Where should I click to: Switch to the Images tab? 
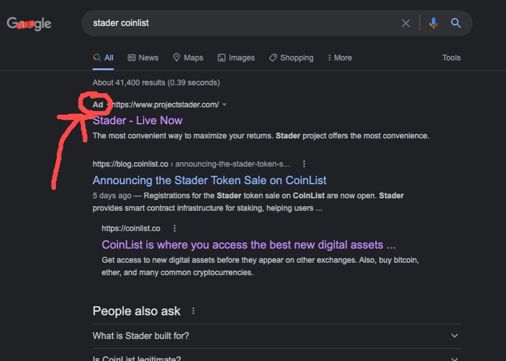(x=236, y=58)
